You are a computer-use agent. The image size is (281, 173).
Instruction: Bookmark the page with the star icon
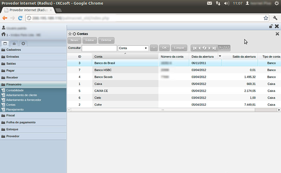[x=266, y=18]
